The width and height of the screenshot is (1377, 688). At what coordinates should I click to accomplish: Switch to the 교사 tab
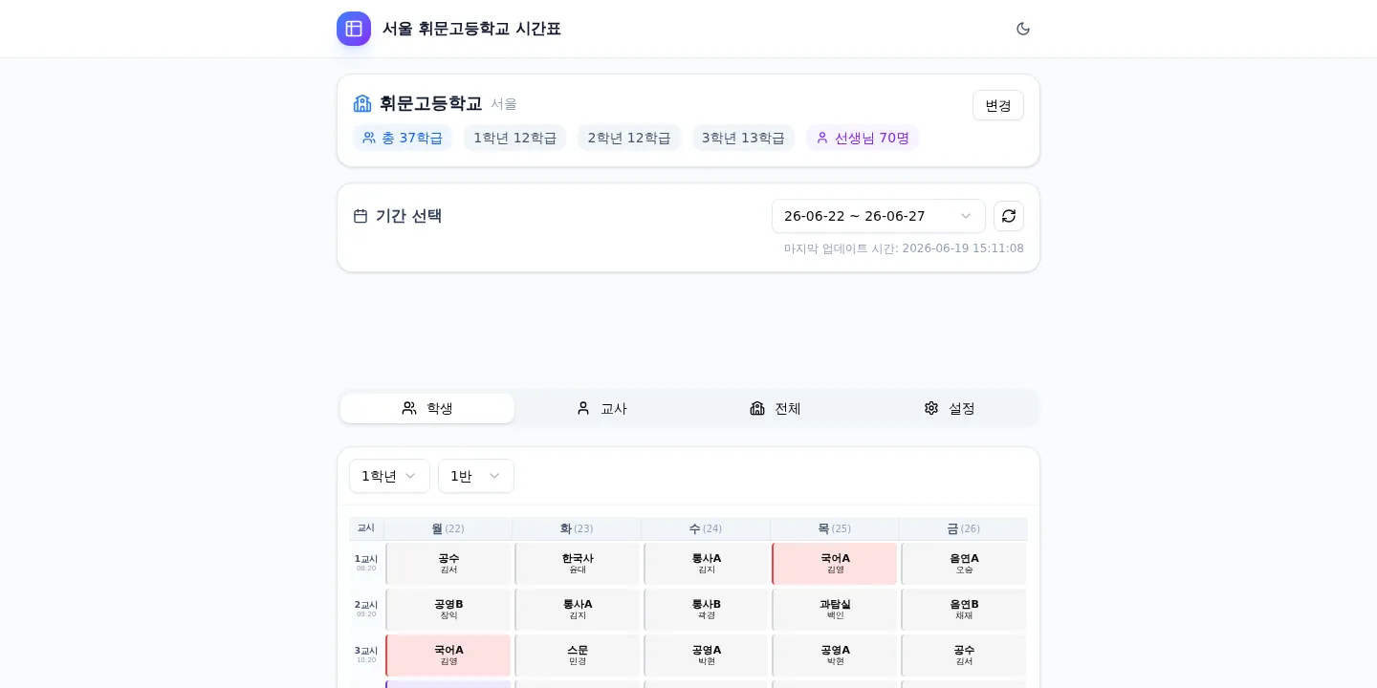point(601,408)
